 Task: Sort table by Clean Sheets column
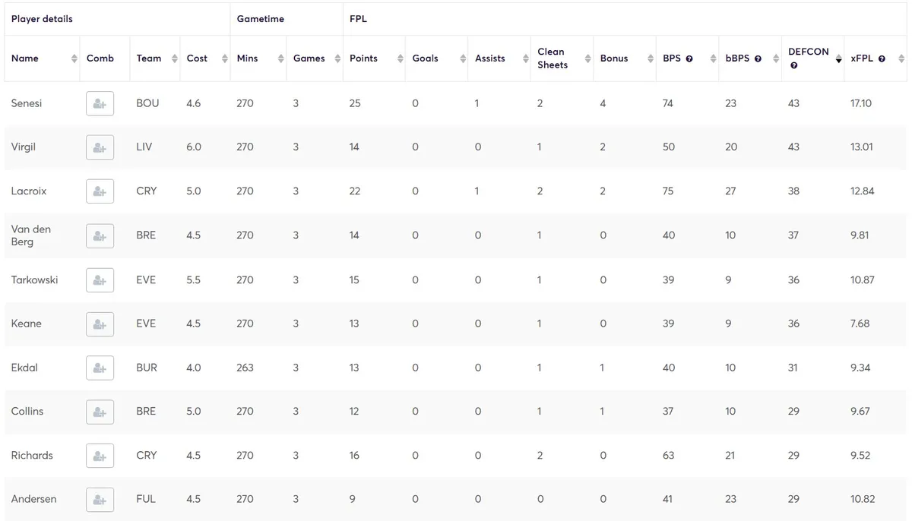point(587,58)
